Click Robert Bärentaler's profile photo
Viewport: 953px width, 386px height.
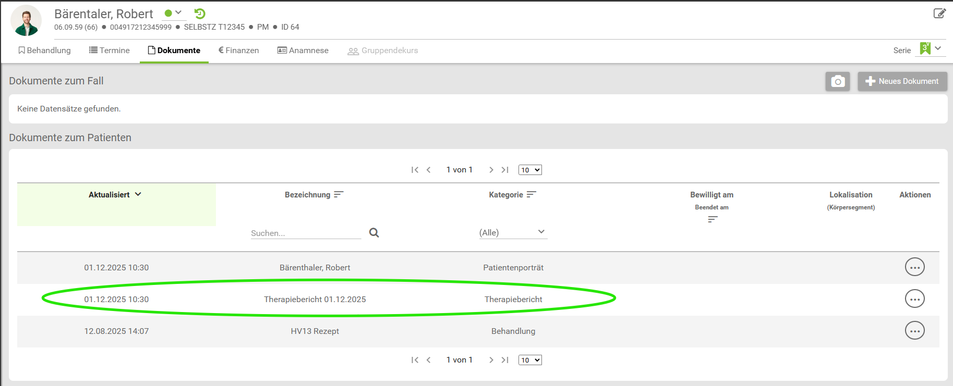(26, 21)
